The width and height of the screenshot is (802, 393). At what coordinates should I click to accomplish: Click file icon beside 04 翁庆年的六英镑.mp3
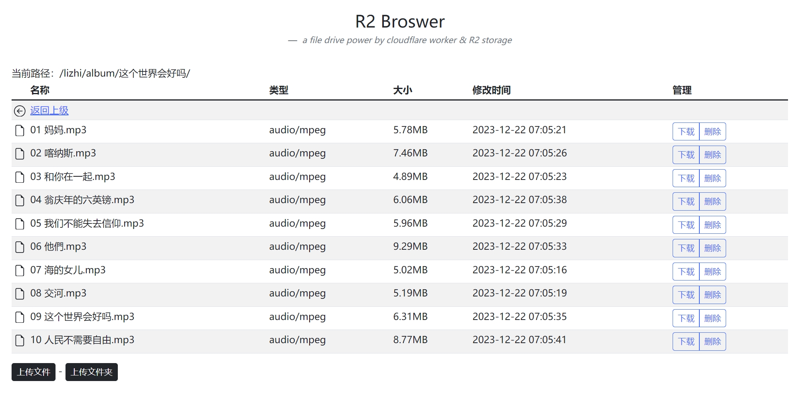(x=20, y=200)
